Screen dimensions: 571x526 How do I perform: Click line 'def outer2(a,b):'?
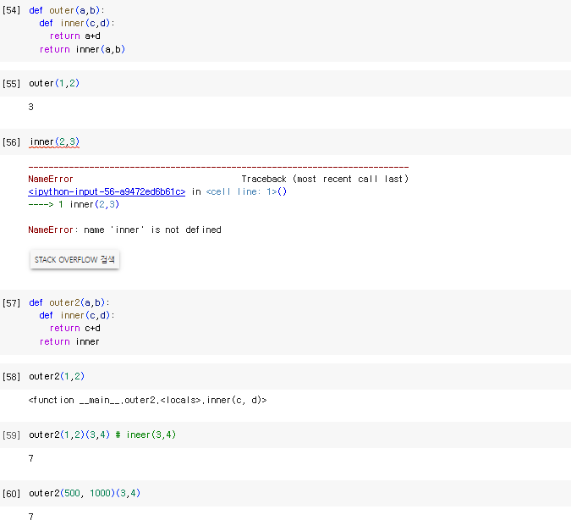click(x=69, y=303)
